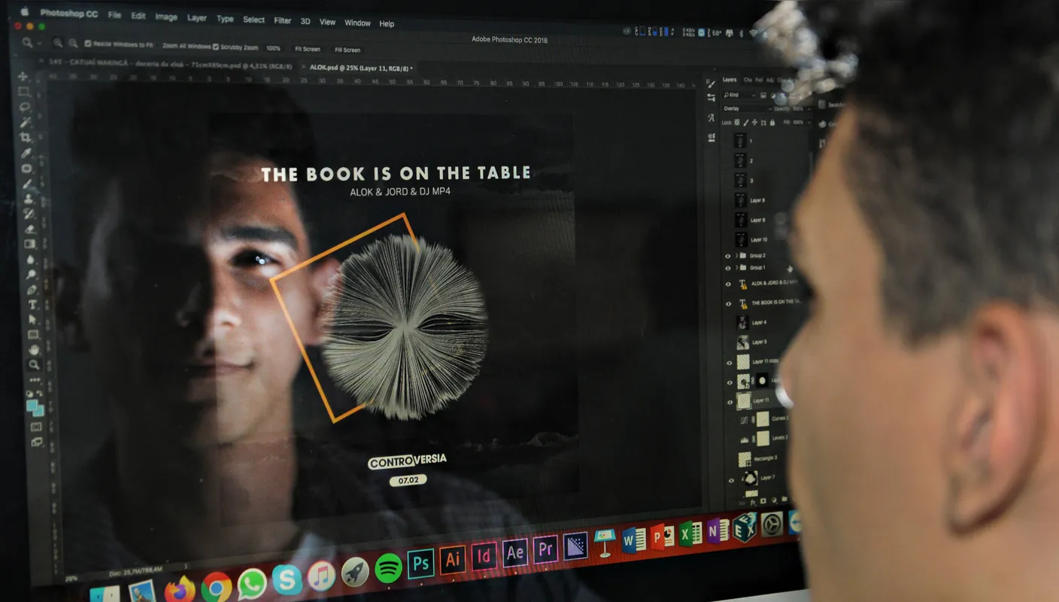1059x602 pixels.
Task: Click the Fill Screen button
Action: pyautogui.click(x=347, y=50)
